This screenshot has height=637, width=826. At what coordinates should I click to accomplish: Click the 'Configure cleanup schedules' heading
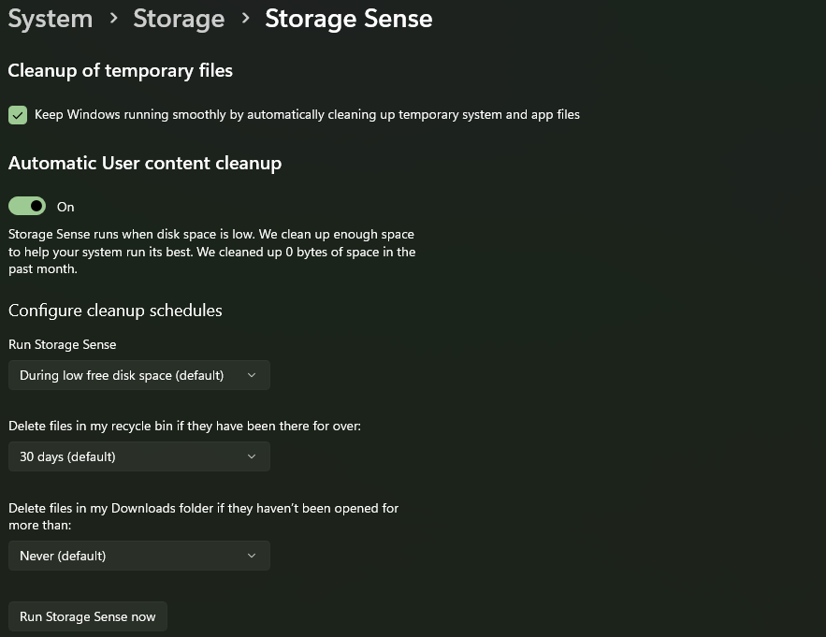(115, 311)
